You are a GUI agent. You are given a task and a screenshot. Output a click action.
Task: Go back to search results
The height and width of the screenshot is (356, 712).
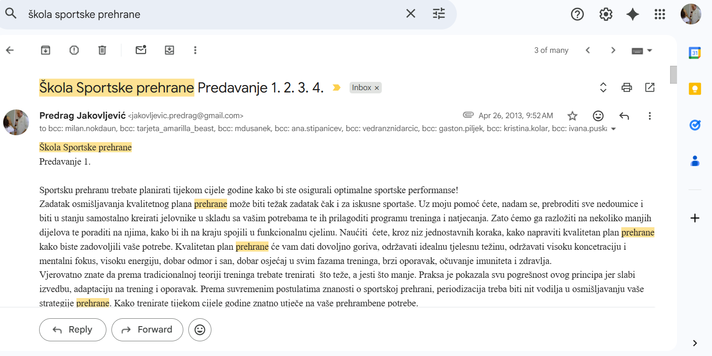click(10, 50)
